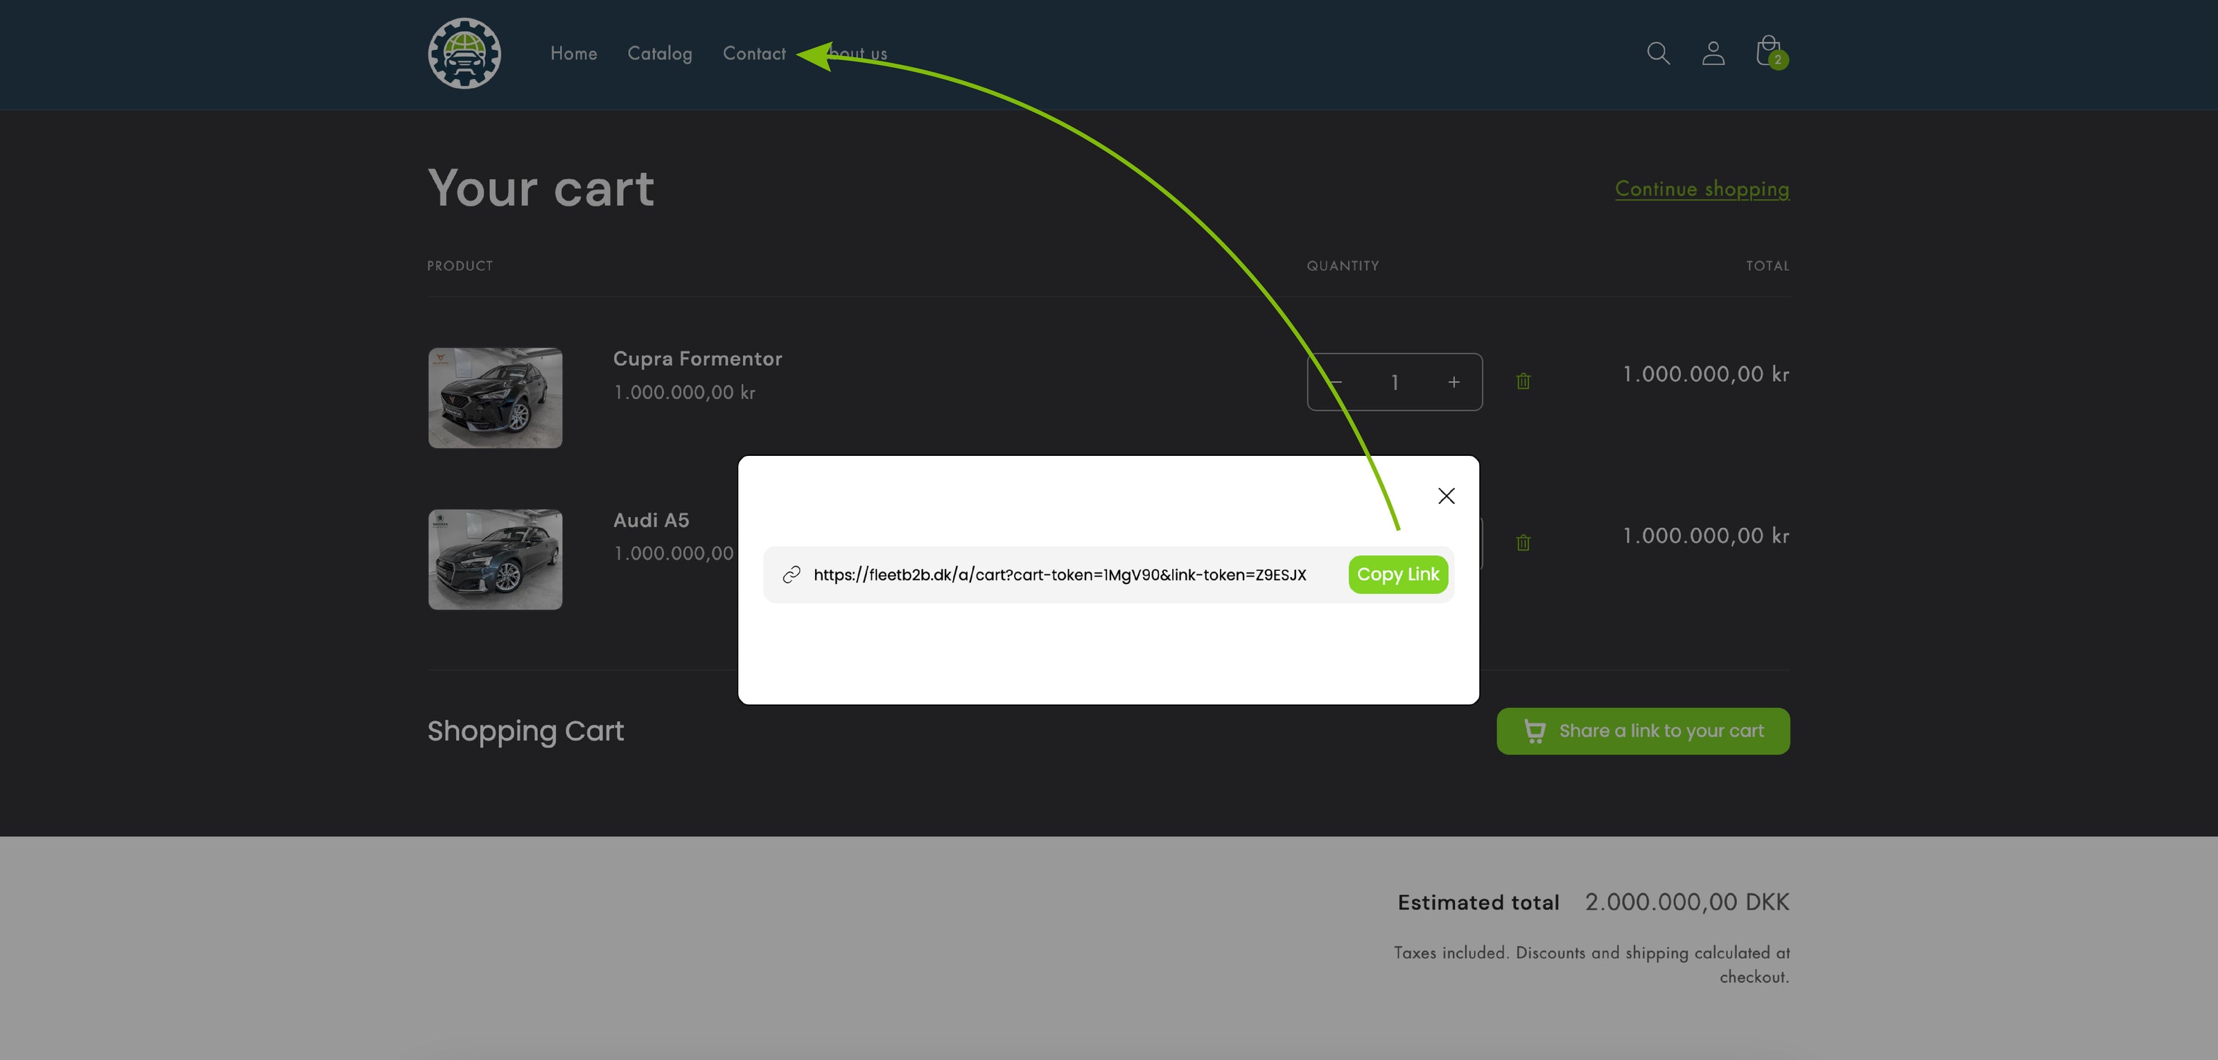Open the About us menu item
This screenshot has width=2218, height=1060.
click(x=852, y=53)
